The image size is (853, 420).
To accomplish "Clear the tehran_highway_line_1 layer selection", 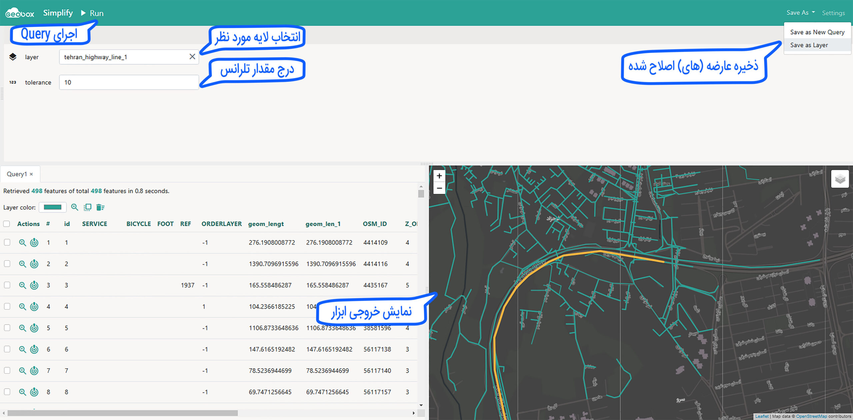I will coord(192,57).
